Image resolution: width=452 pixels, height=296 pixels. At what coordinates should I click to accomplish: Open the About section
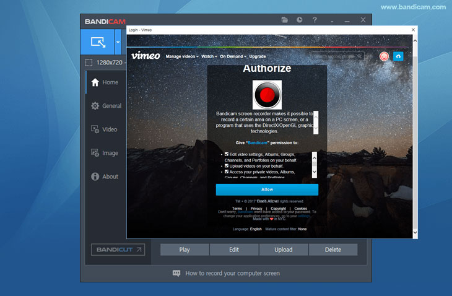point(105,176)
